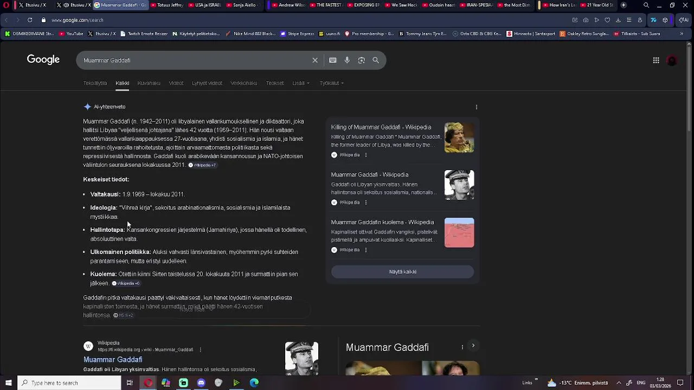Select the Kuvahaku image search tab
This screenshot has height=390, width=694.
(x=149, y=83)
